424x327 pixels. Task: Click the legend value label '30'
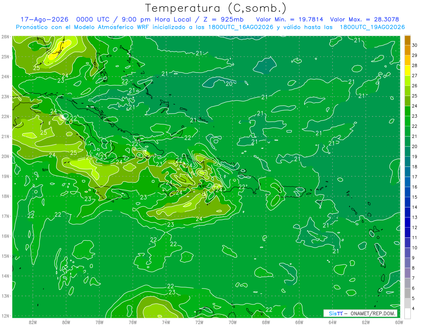(x=415, y=45)
